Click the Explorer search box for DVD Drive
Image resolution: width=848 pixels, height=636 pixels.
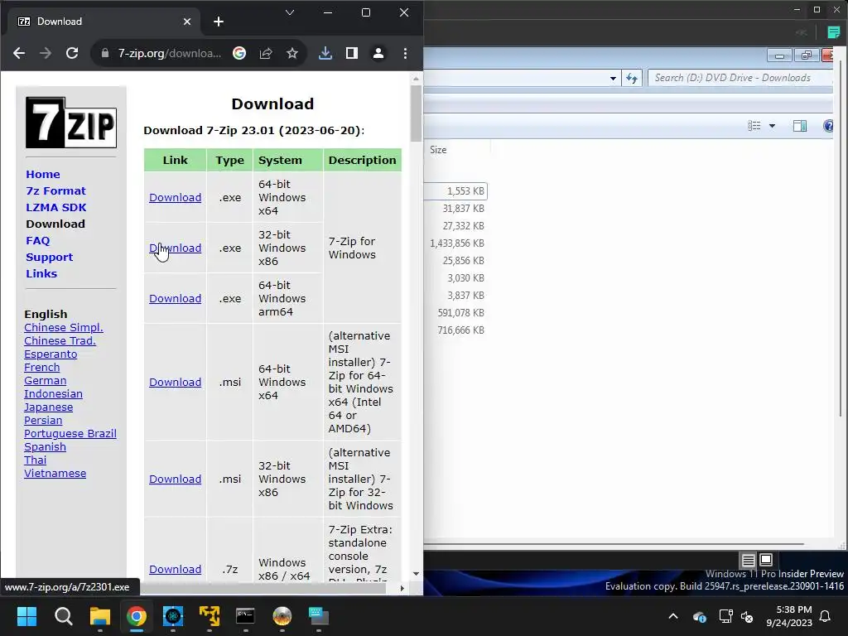coord(740,78)
